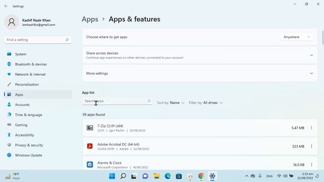This screenshot has height=182, width=324.
Task: Click the Adobe Acrobat DC app icon
Action: 90,146
